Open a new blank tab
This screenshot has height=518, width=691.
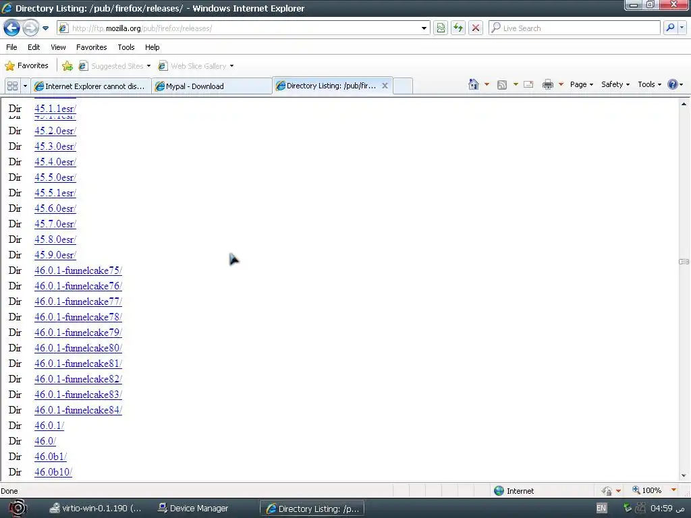(x=403, y=86)
